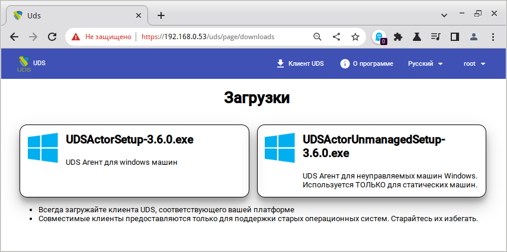
Task: Click the UDS logo in header
Action: click(x=24, y=63)
